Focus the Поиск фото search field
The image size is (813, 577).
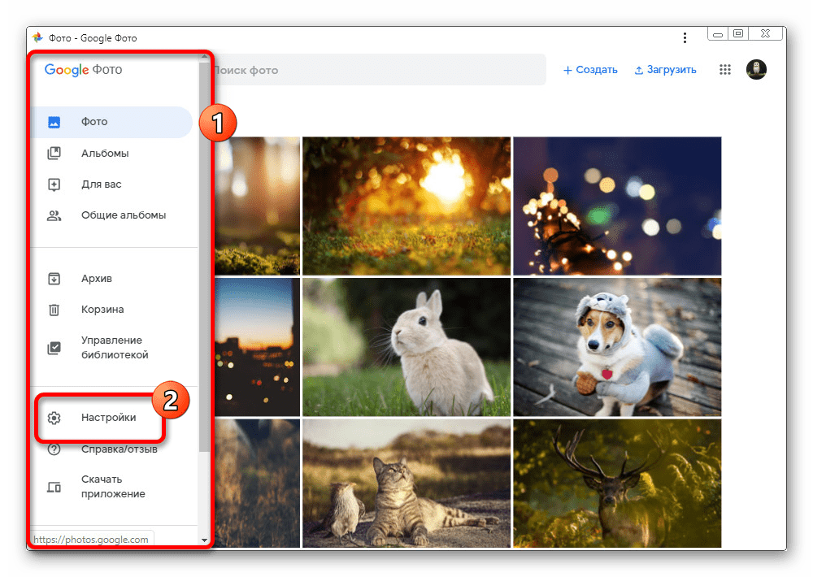[x=379, y=70]
